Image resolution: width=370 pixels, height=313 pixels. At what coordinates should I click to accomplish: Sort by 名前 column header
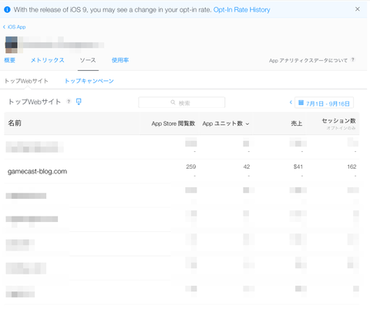point(15,123)
